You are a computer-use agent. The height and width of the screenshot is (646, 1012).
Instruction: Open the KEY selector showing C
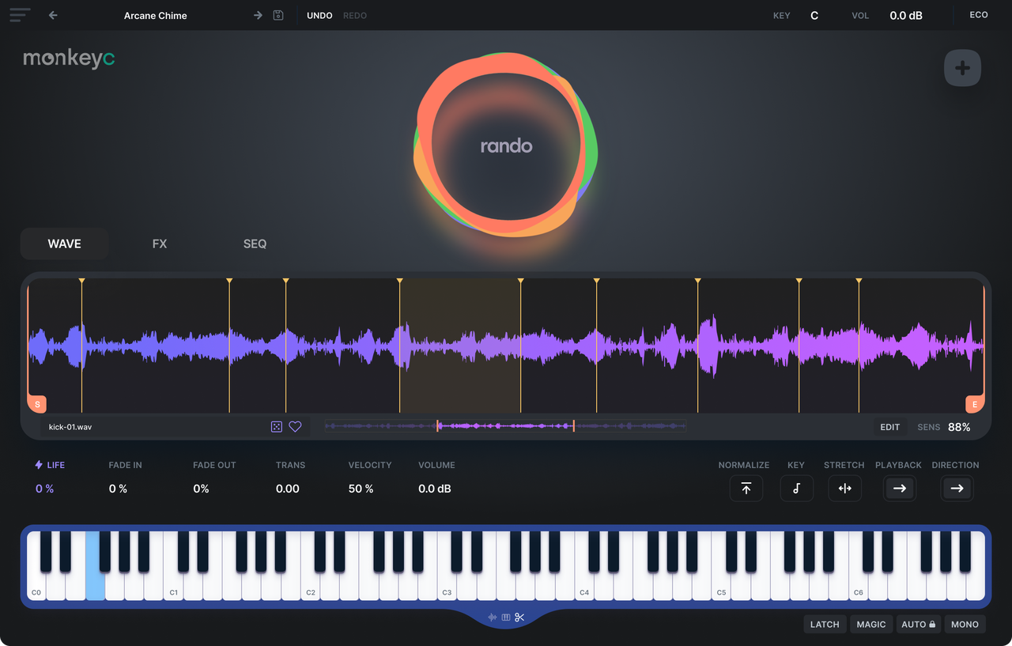pyautogui.click(x=814, y=15)
